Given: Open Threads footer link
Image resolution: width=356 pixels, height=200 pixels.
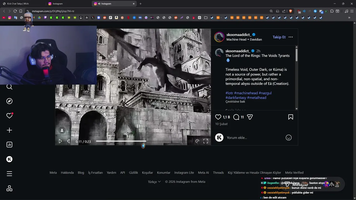Looking at the screenshot, I should pyautogui.click(x=218, y=172).
